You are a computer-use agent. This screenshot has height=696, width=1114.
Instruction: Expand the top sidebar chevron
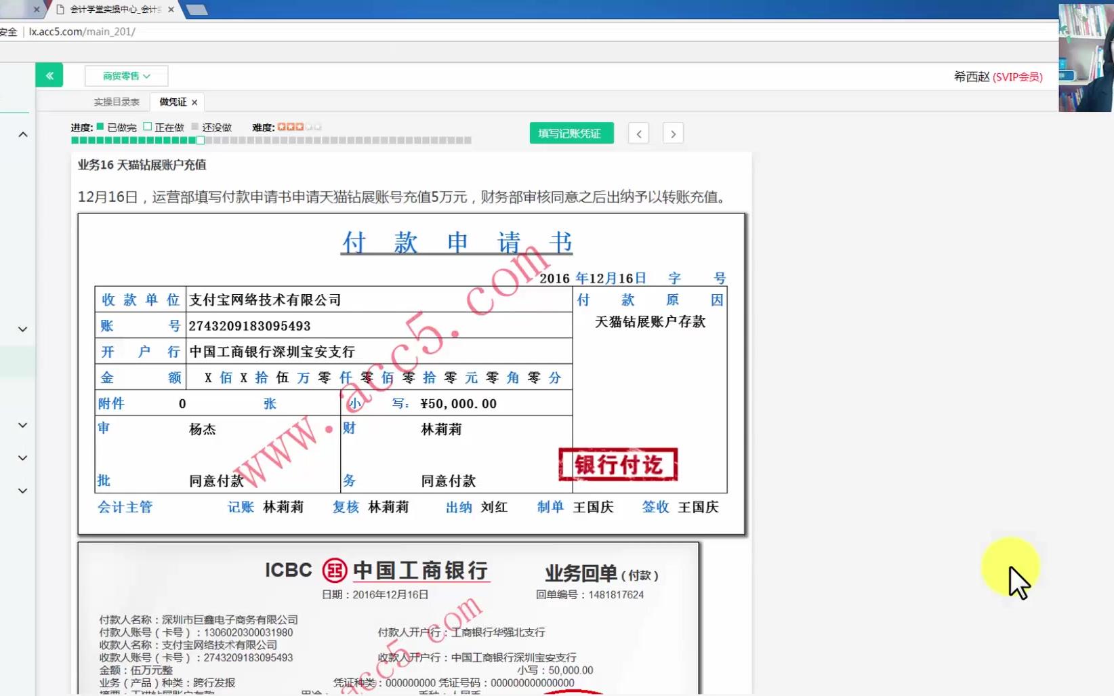click(22, 134)
